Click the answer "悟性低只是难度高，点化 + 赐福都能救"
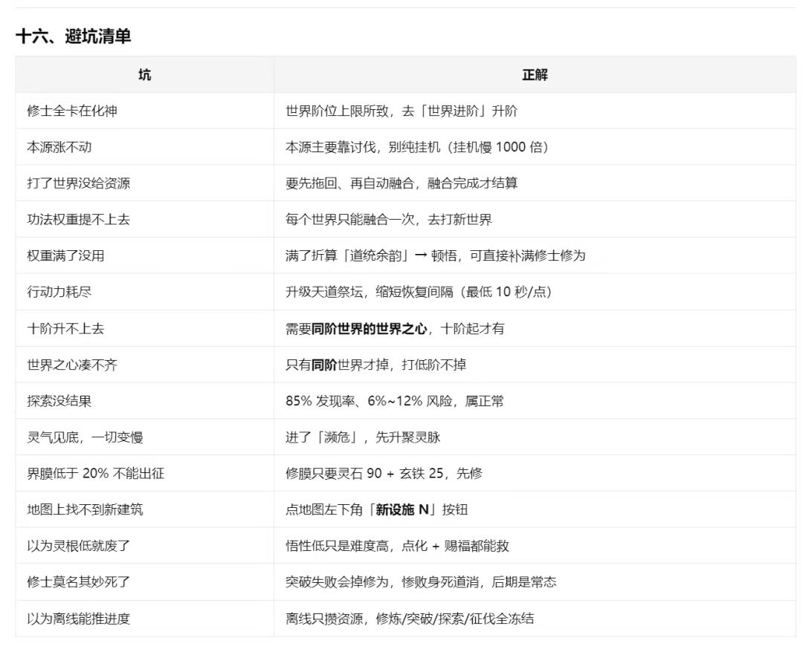The height and width of the screenshot is (649, 803). [397, 546]
